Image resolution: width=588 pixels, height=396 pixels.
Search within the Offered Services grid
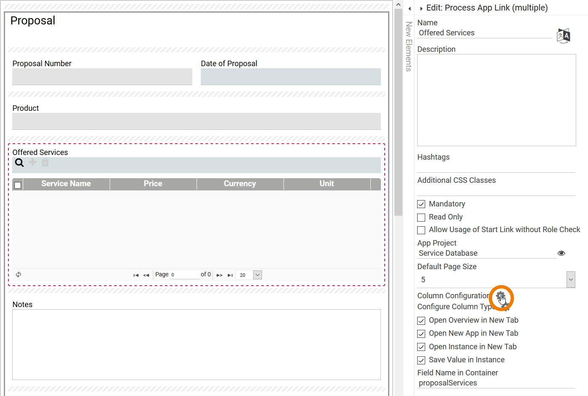(x=19, y=163)
